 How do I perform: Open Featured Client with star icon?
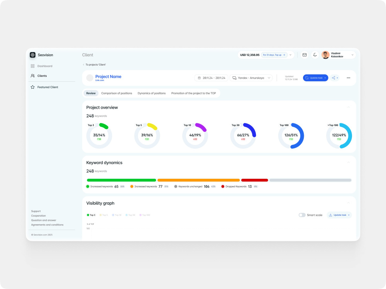[44, 87]
